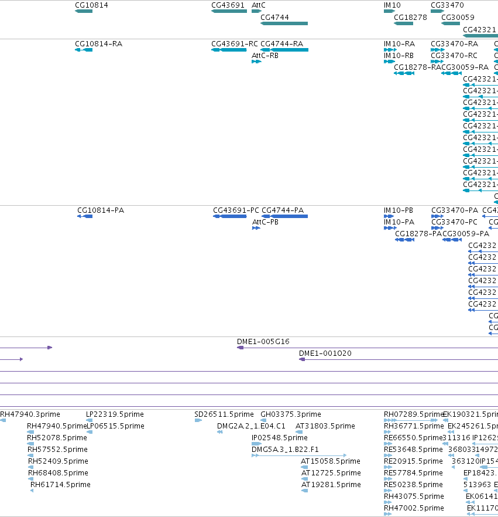
Task: Select the CG10814 gene label
Action: click(91, 5)
